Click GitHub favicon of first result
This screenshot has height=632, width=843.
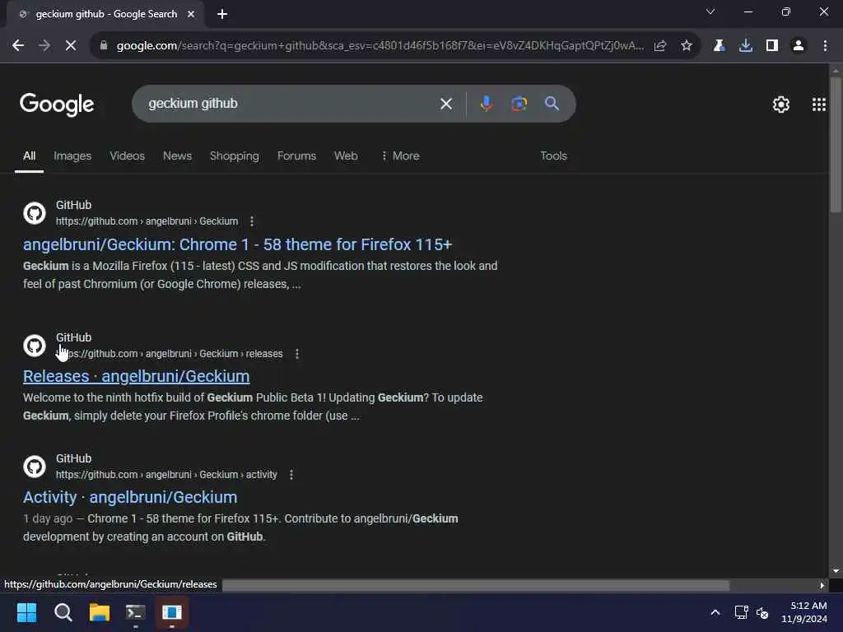(x=35, y=213)
